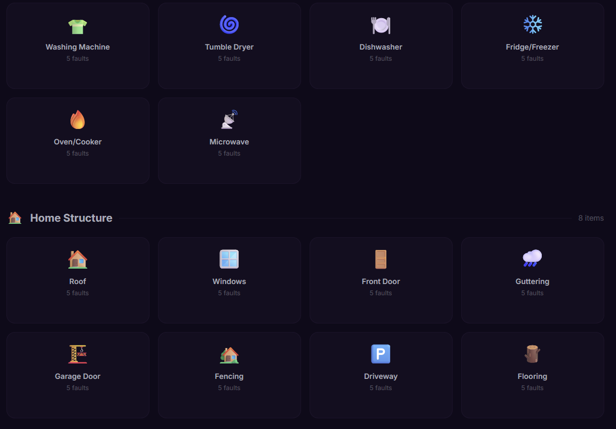Screen dimensions: 616x429
Task: Click '5 faults' under Front Door
Action: click(381, 293)
